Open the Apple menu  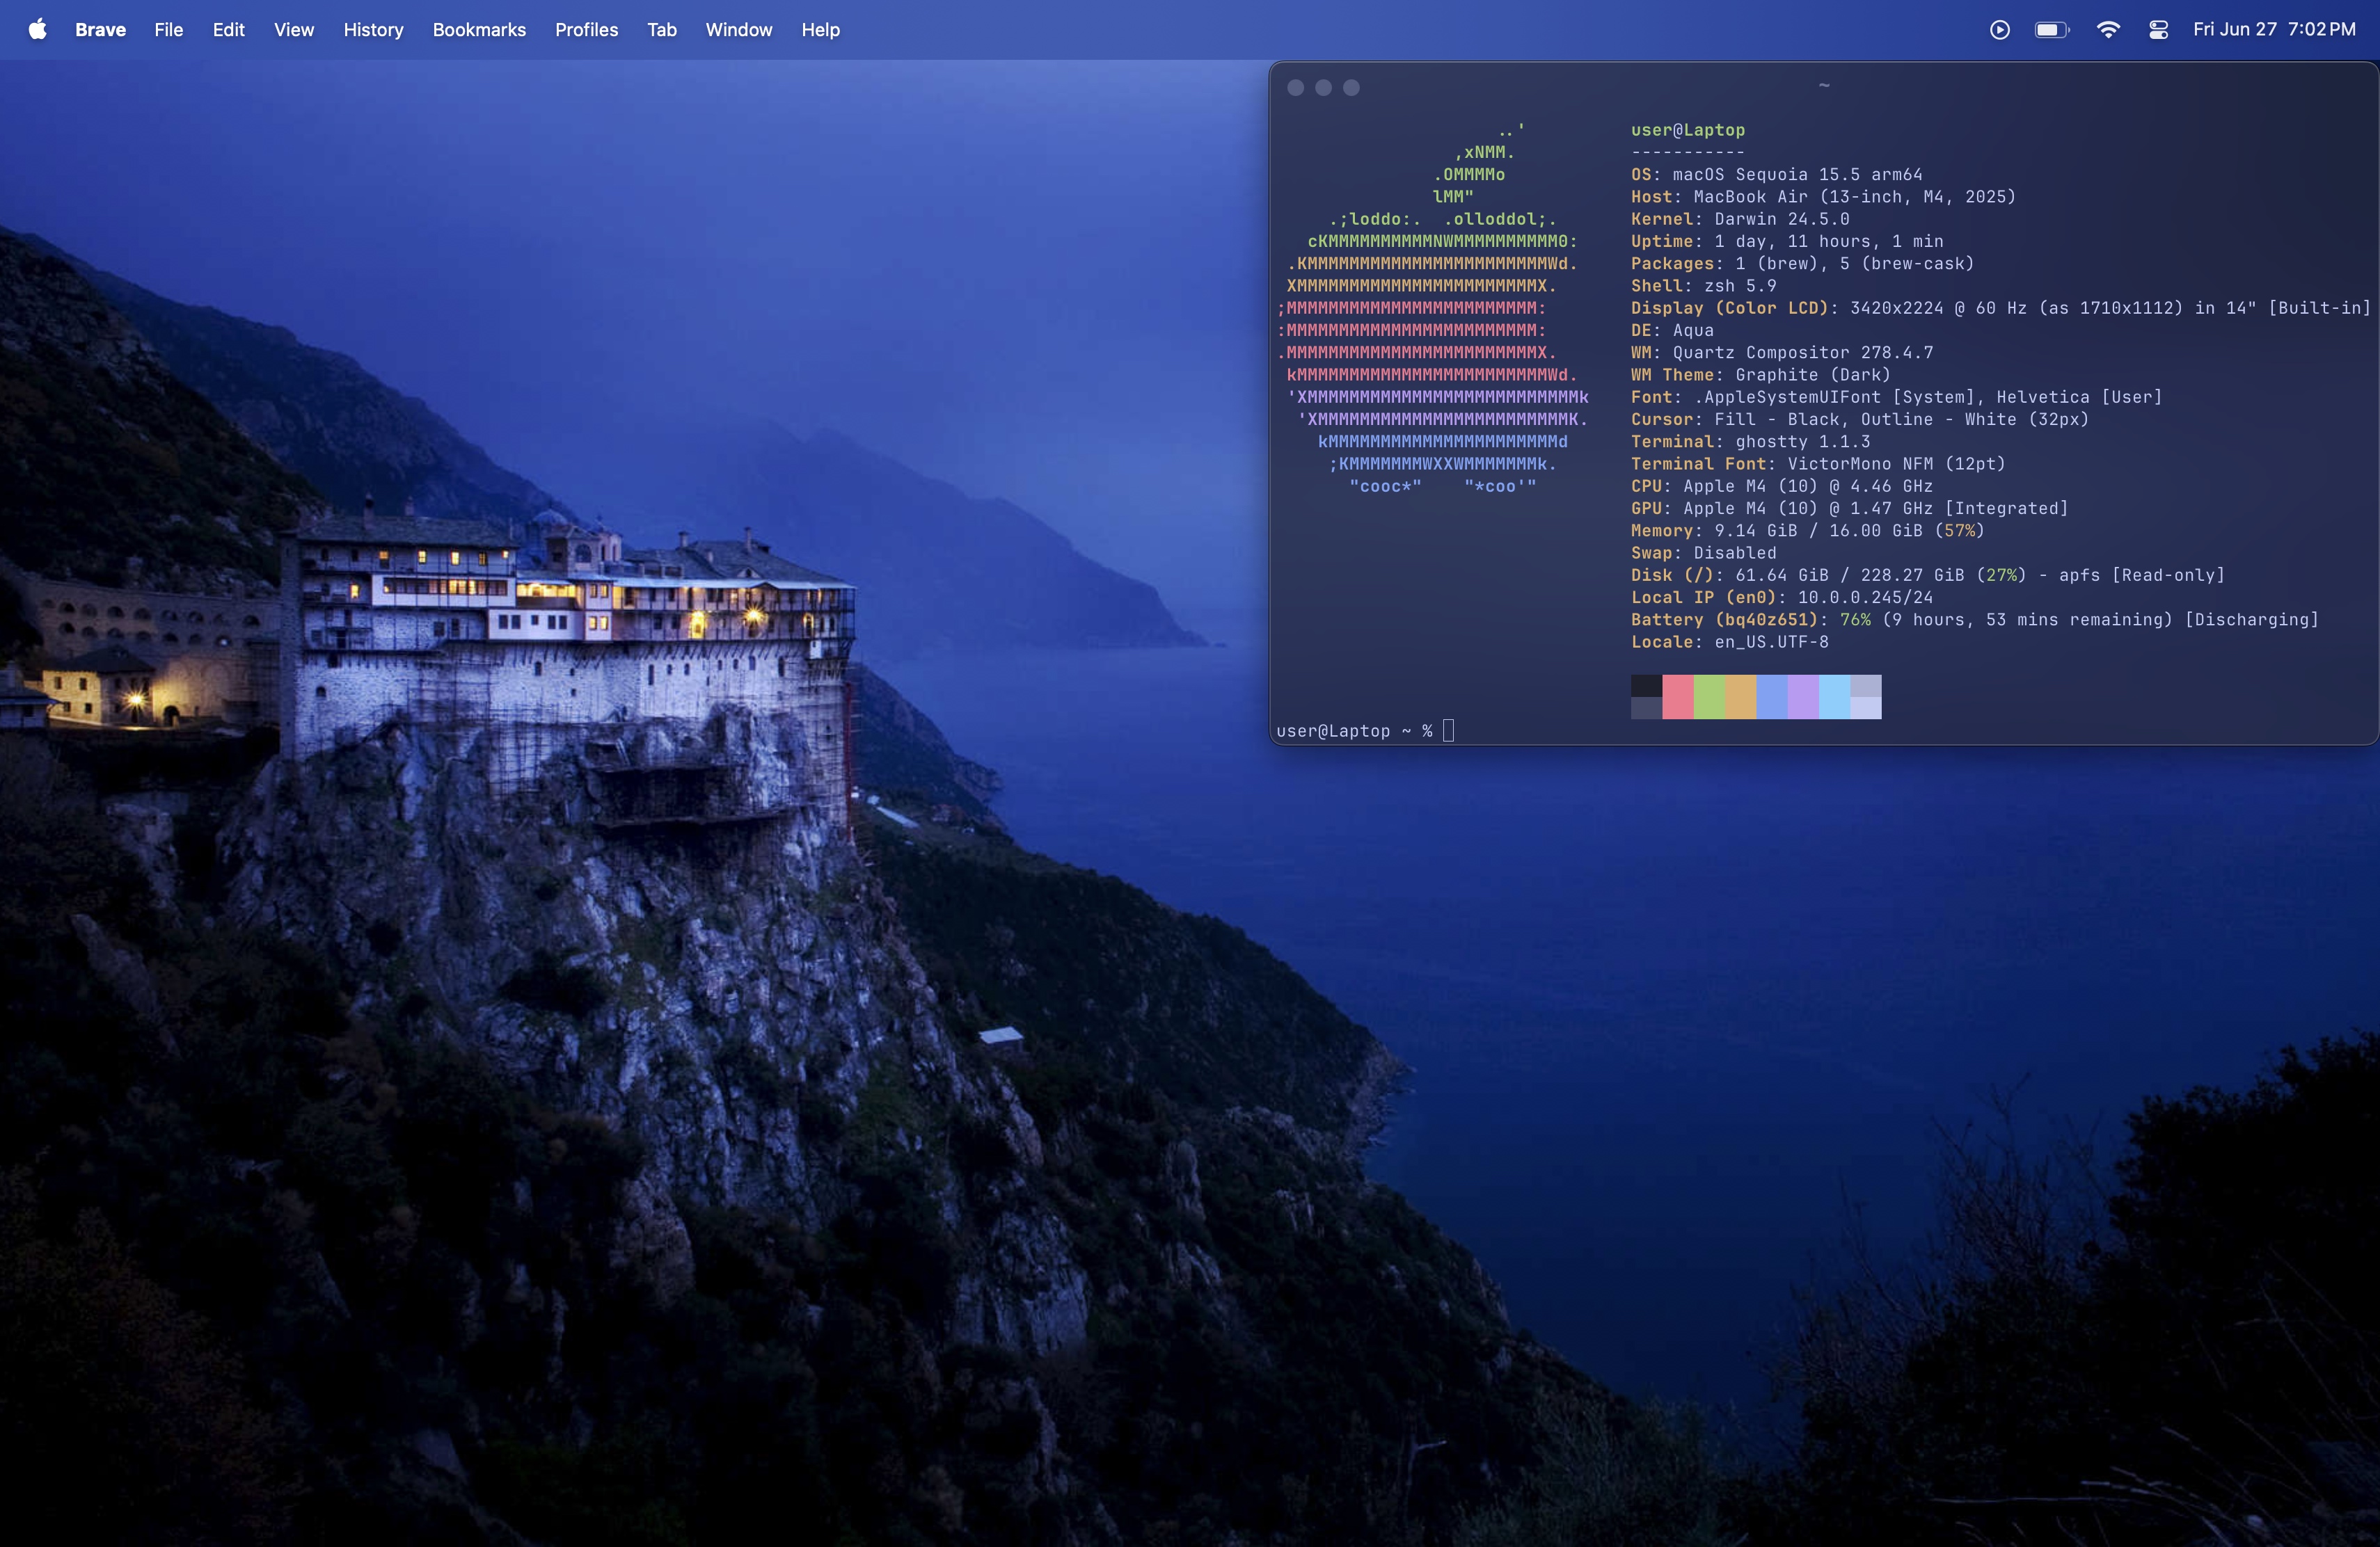tap(38, 30)
